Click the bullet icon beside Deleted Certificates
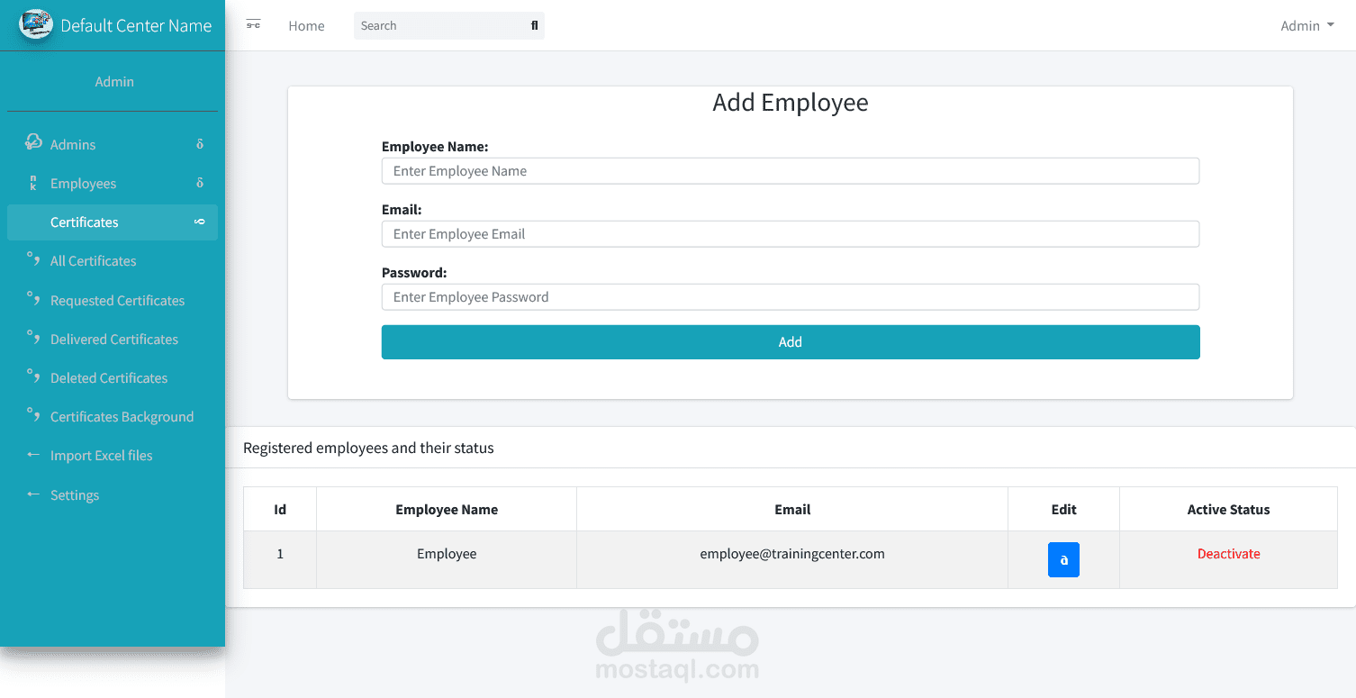1356x698 pixels. pos(33,376)
